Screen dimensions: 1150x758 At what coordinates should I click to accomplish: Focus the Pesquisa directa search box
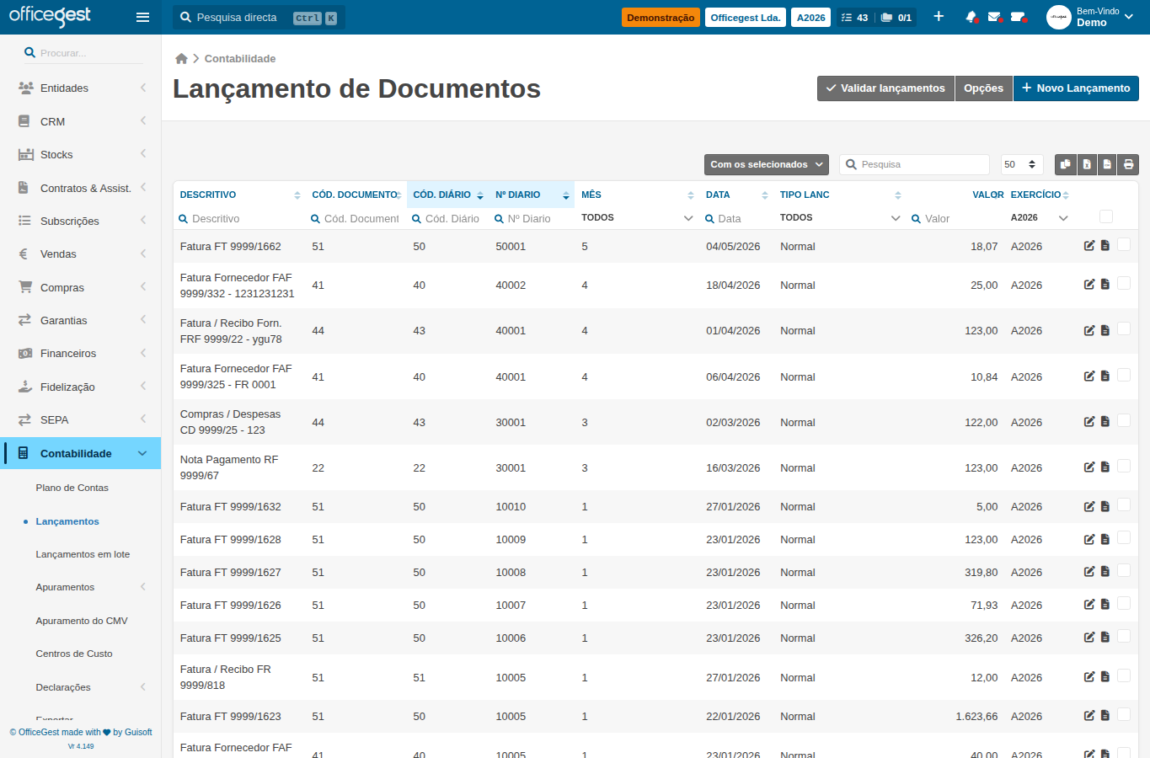(x=259, y=18)
